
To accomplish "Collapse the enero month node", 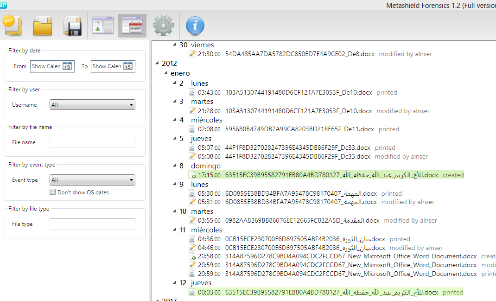I will pos(166,74).
